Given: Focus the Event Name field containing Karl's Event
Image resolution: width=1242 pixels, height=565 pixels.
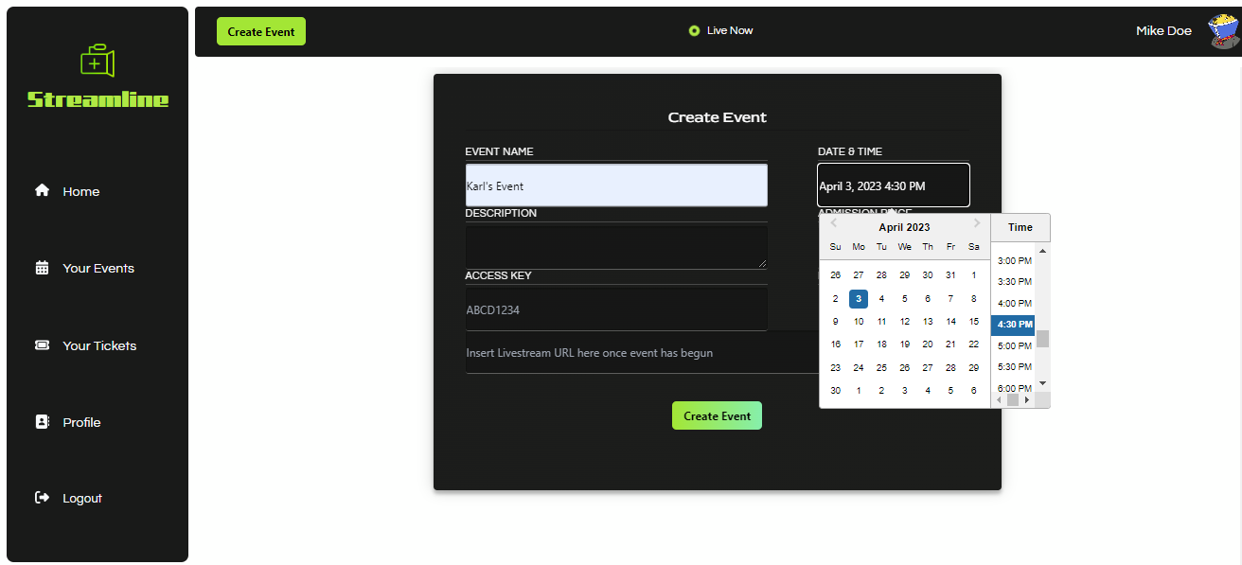Looking at the screenshot, I should [x=616, y=185].
